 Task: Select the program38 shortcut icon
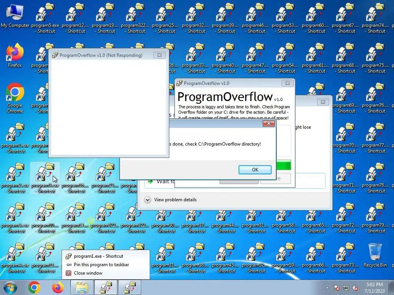[x=195, y=258]
